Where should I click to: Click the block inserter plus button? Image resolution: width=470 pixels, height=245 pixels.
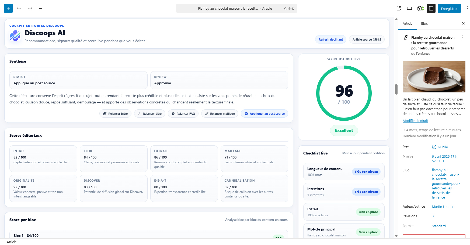tap(8, 8)
